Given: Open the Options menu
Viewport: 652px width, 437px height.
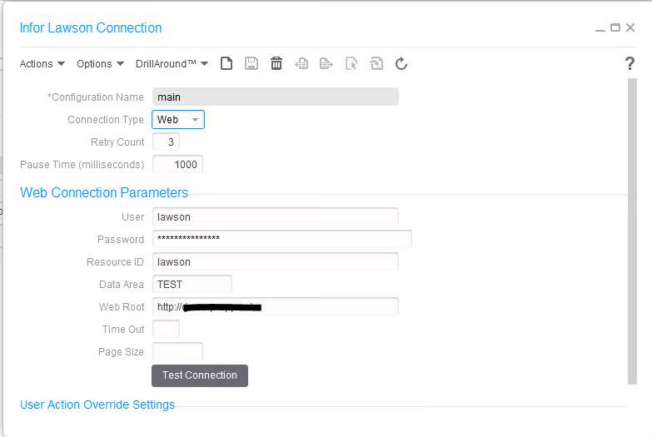Looking at the screenshot, I should coord(100,63).
